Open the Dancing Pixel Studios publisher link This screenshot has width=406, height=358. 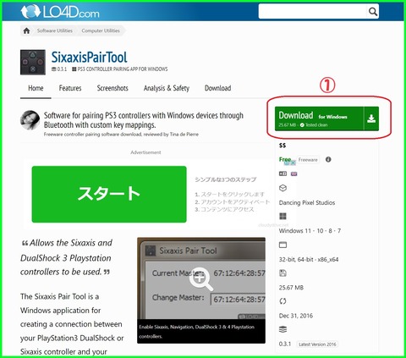click(x=307, y=203)
